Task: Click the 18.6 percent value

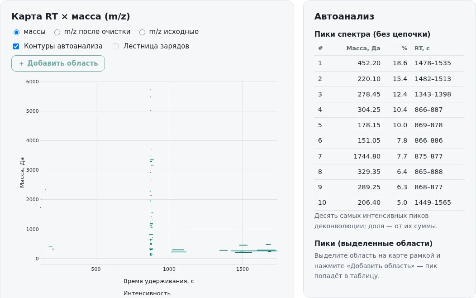Action: 400,63
